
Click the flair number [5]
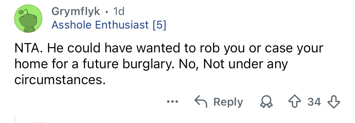pos(160,25)
